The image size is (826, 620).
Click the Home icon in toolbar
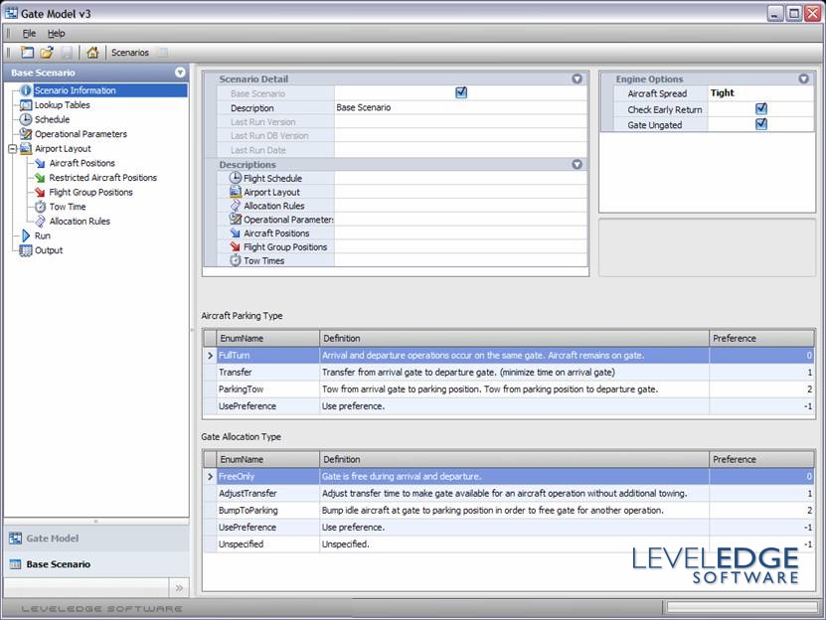(92, 53)
